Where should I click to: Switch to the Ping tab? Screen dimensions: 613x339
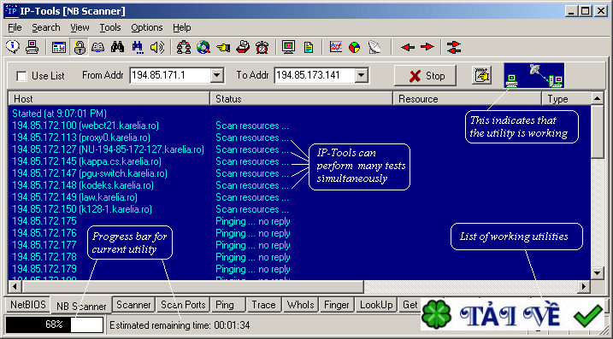pyautogui.click(x=228, y=305)
